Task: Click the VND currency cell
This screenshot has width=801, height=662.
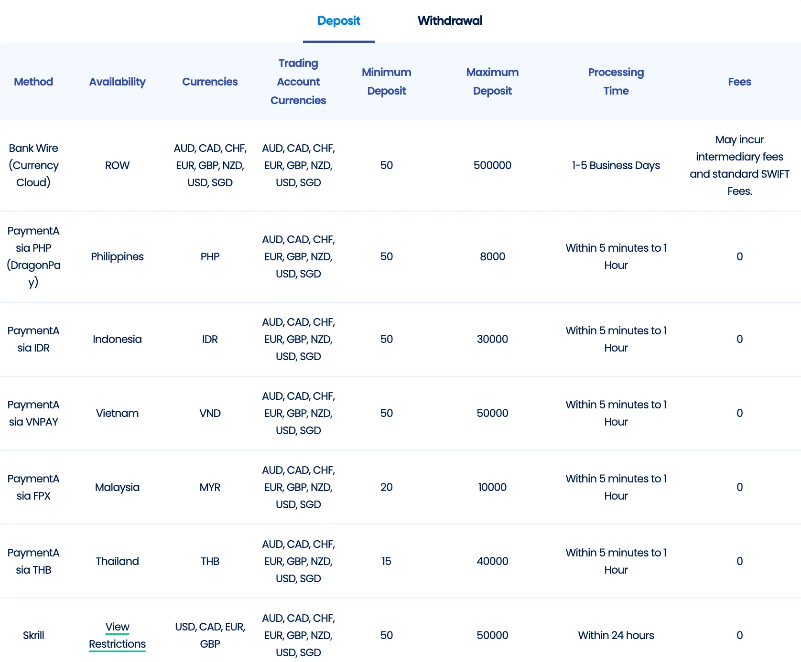Action: [210, 413]
